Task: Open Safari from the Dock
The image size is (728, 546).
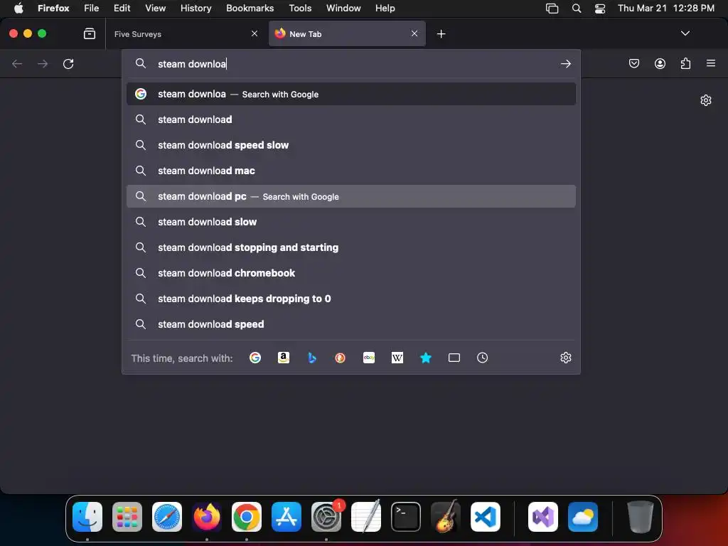Action: click(x=167, y=517)
